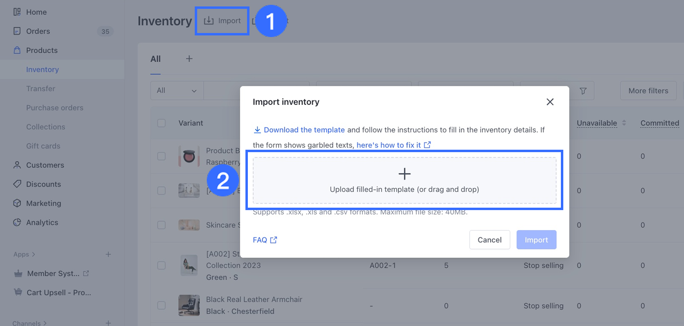Go to Inventory in sidebar
This screenshot has height=326, width=684.
pyautogui.click(x=42, y=69)
